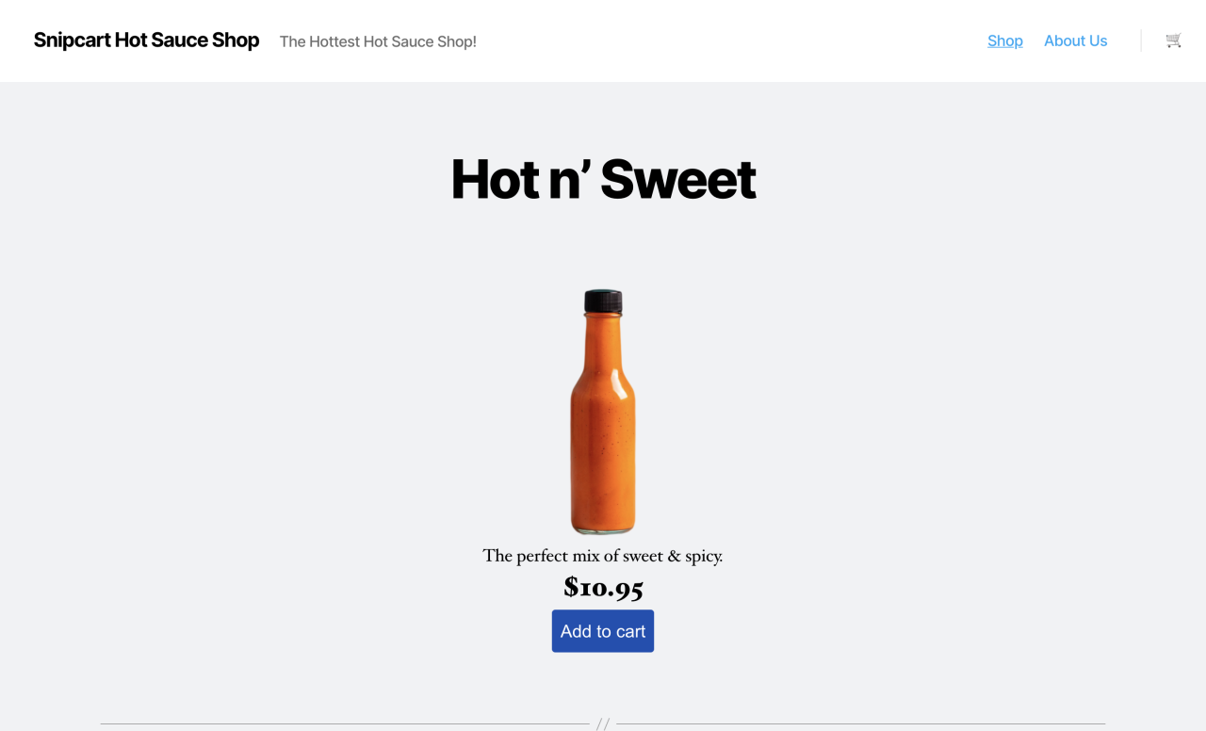Click the dollar sign in the price
1206x731 pixels.
pyautogui.click(x=571, y=587)
